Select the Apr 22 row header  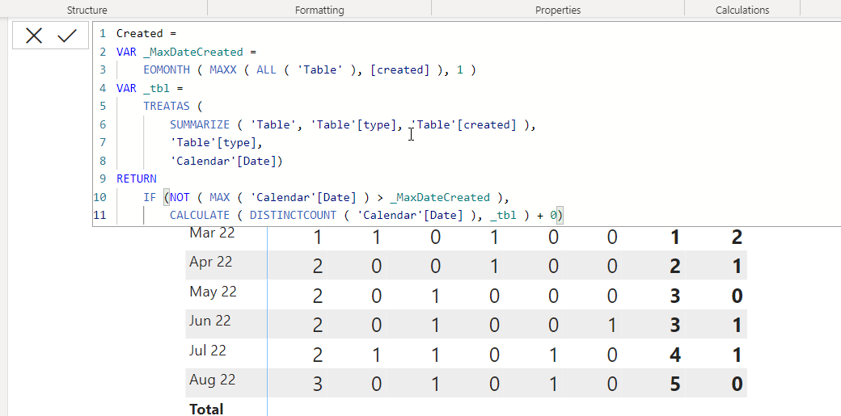pyautogui.click(x=211, y=263)
